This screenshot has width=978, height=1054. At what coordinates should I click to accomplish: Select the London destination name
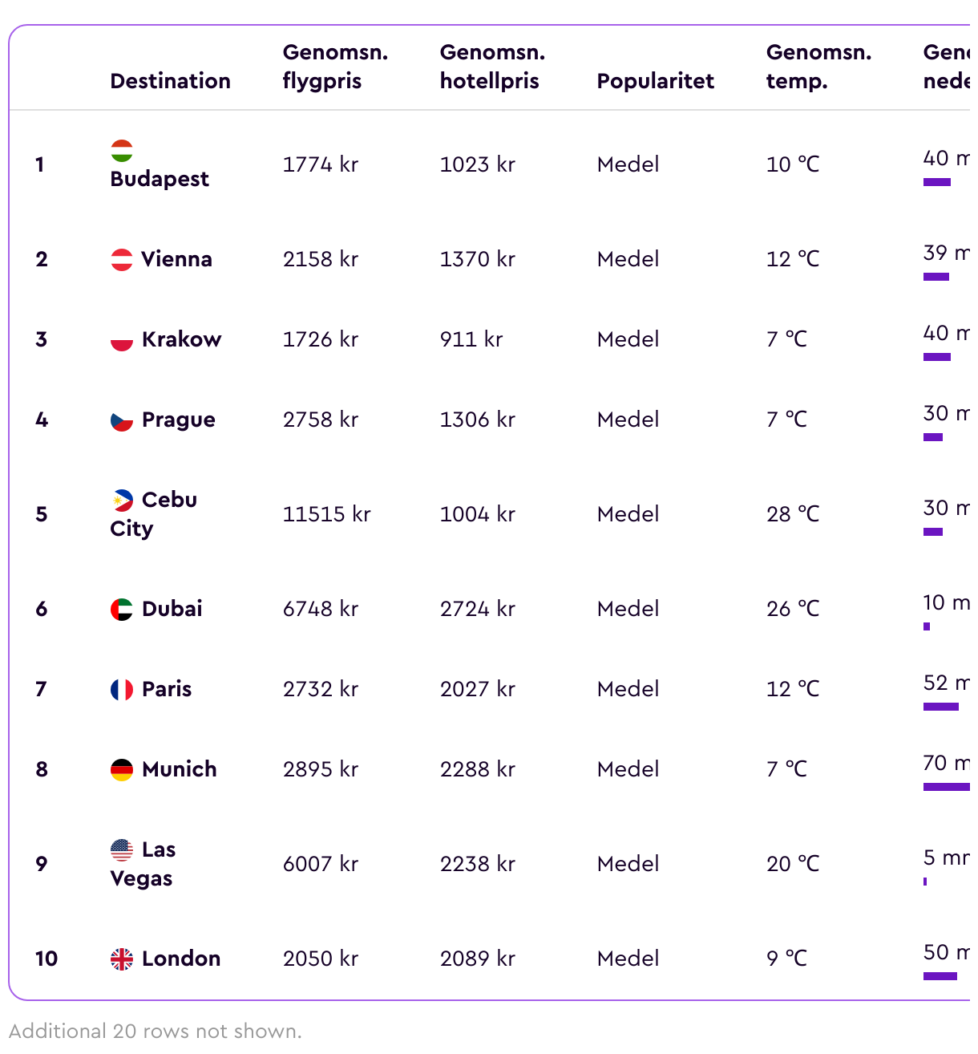coord(181,959)
